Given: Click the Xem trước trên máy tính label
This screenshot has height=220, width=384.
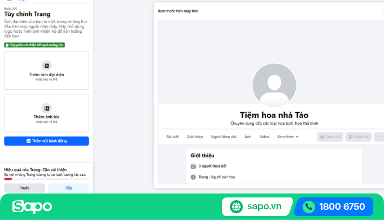Looking at the screenshot, I should [178, 11].
